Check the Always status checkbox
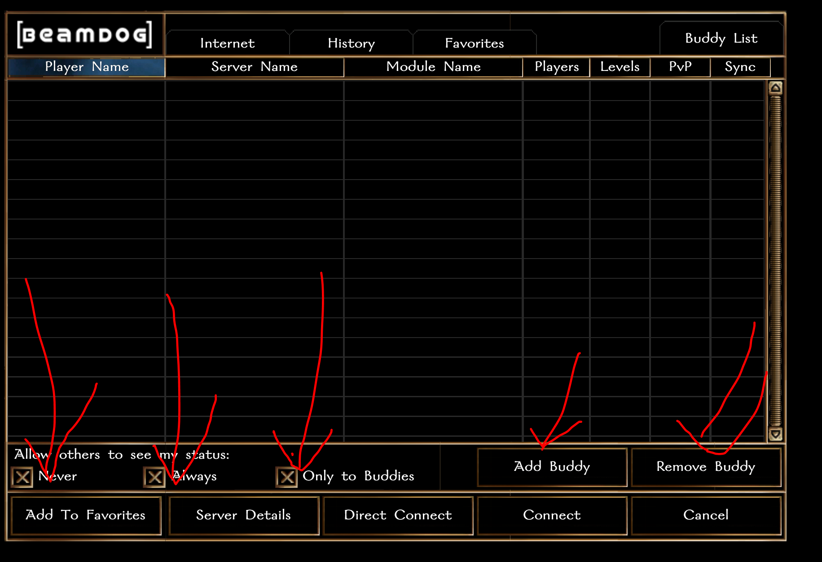Viewport: 822px width, 562px height. pyautogui.click(x=154, y=477)
